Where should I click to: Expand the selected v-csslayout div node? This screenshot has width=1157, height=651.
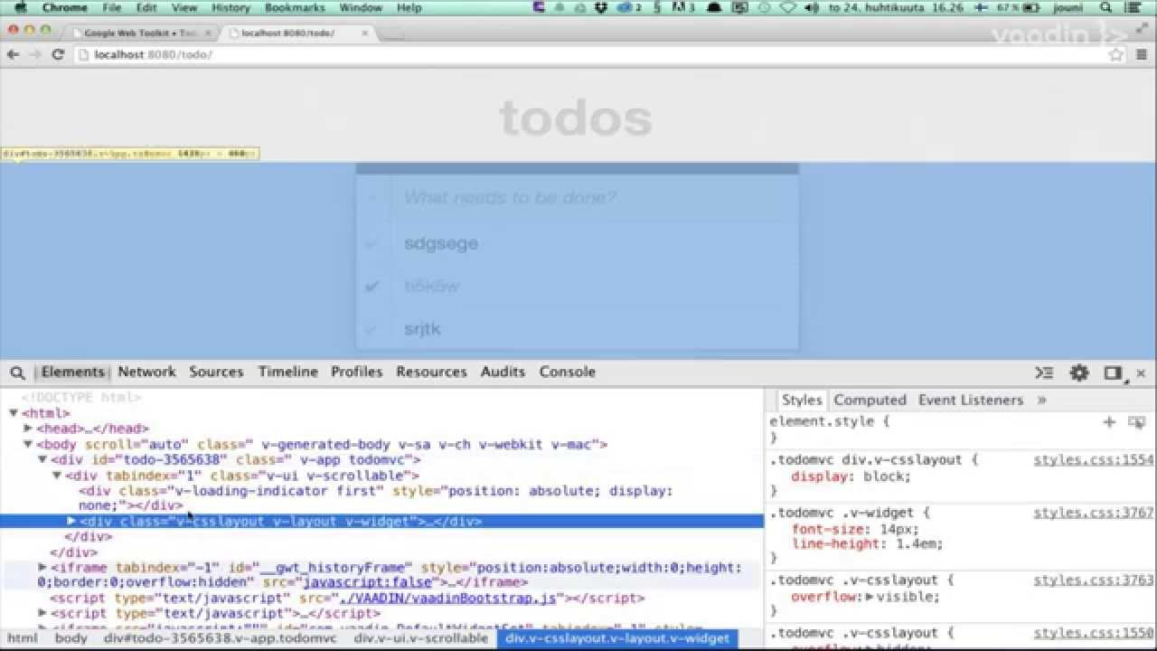pyautogui.click(x=71, y=521)
